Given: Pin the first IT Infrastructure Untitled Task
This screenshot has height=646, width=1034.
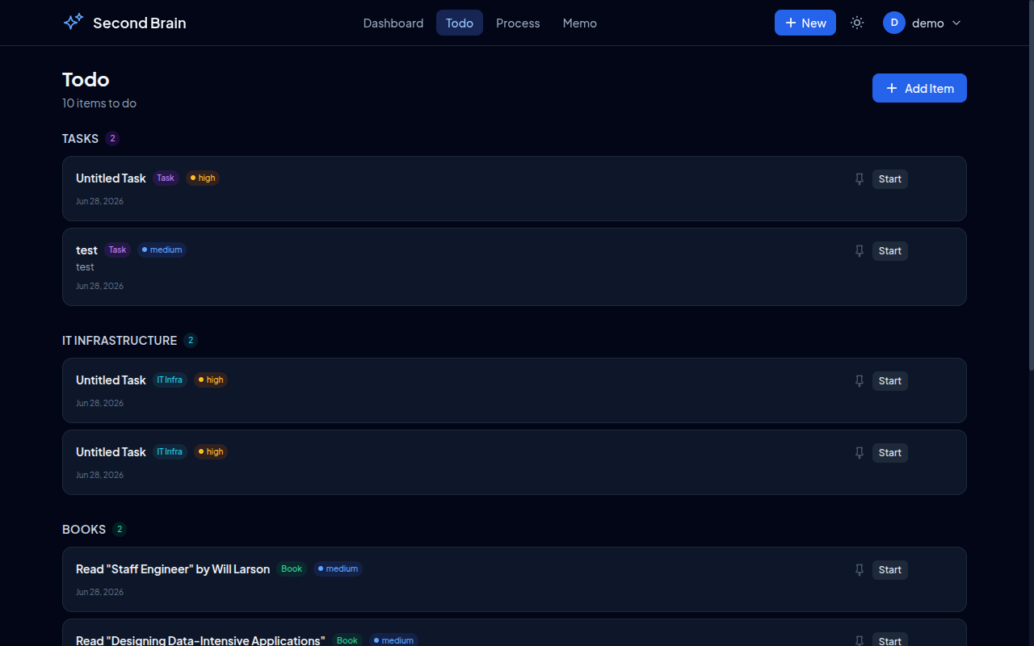Looking at the screenshot, I should pyautogui.click(x=860, y=381).
